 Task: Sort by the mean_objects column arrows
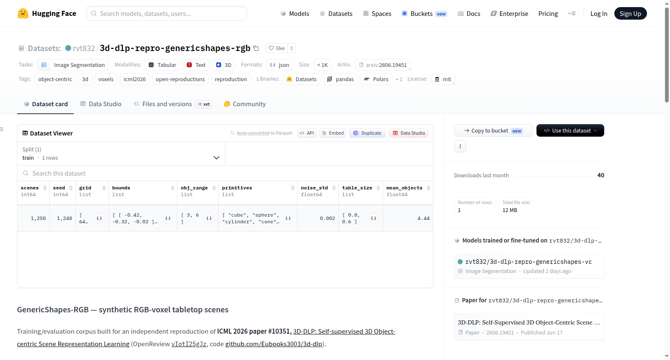coord(428,188)
